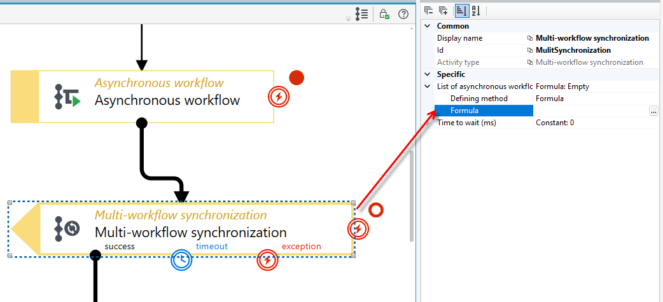Viewport: 663px width, 302px height.
Task: Sort properties alphabetically with A-Z icon
Action: click(x=476, y=11)
